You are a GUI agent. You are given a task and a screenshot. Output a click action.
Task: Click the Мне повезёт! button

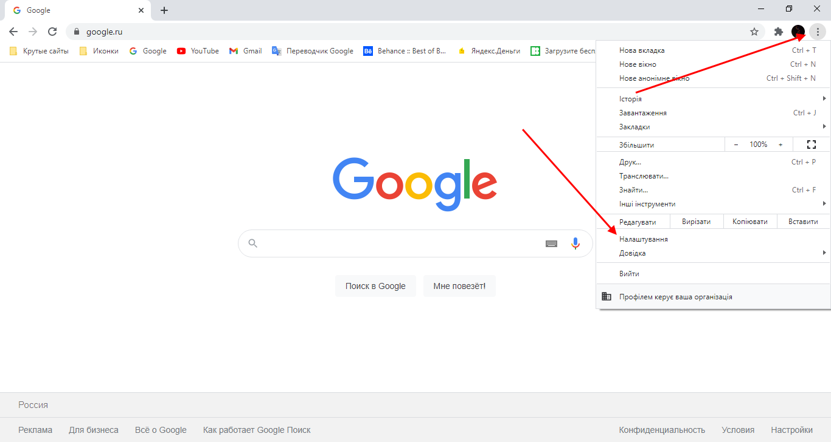click(x=459, y=286)
